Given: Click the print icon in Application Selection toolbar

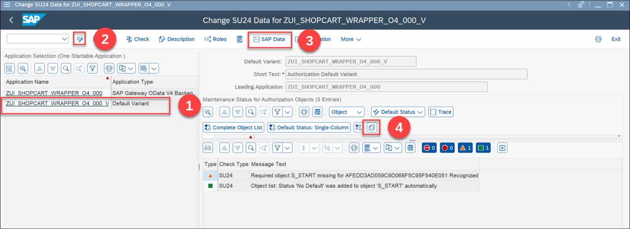Looking at the screenshot, I should point(109,68).
